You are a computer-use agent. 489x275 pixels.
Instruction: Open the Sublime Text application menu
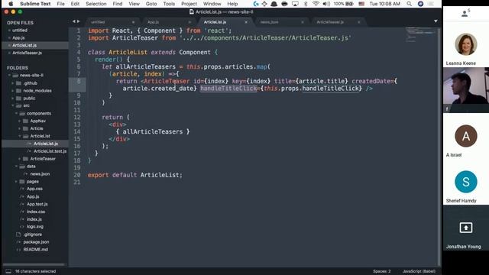point(35,4)
